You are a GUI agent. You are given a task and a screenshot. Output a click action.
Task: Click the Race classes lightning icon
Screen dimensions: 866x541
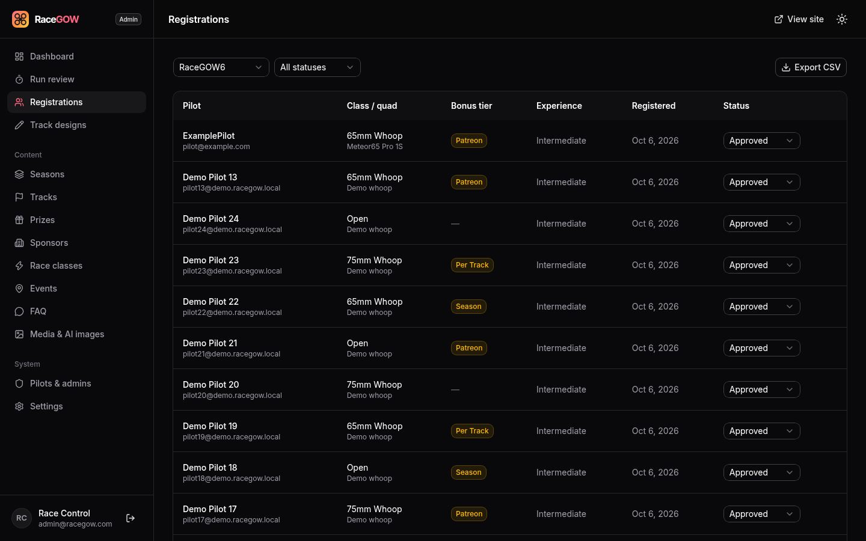click(19, 266)
